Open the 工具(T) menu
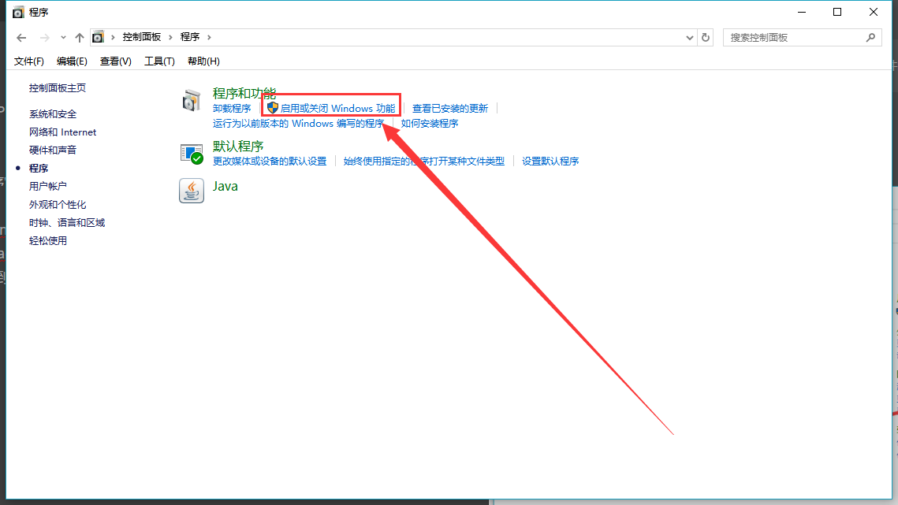898x505 pixels. 159,61
